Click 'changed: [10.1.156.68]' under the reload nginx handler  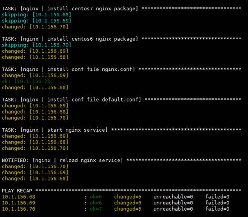35,179
